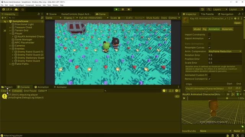Open the undo history icon in the toolbar

[203, 10]
